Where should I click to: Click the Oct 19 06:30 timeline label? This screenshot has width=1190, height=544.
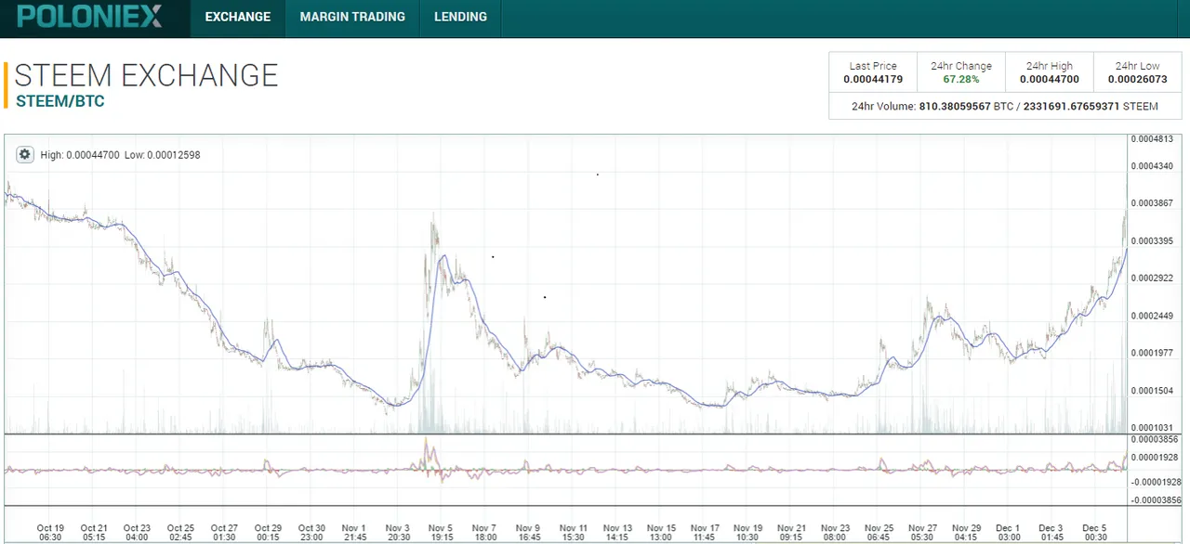[x=51, y=531]
